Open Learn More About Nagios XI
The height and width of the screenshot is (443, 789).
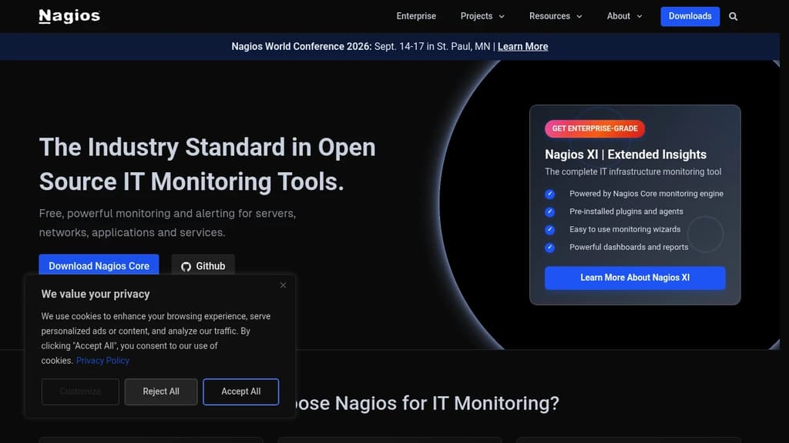tap(634, 278)
